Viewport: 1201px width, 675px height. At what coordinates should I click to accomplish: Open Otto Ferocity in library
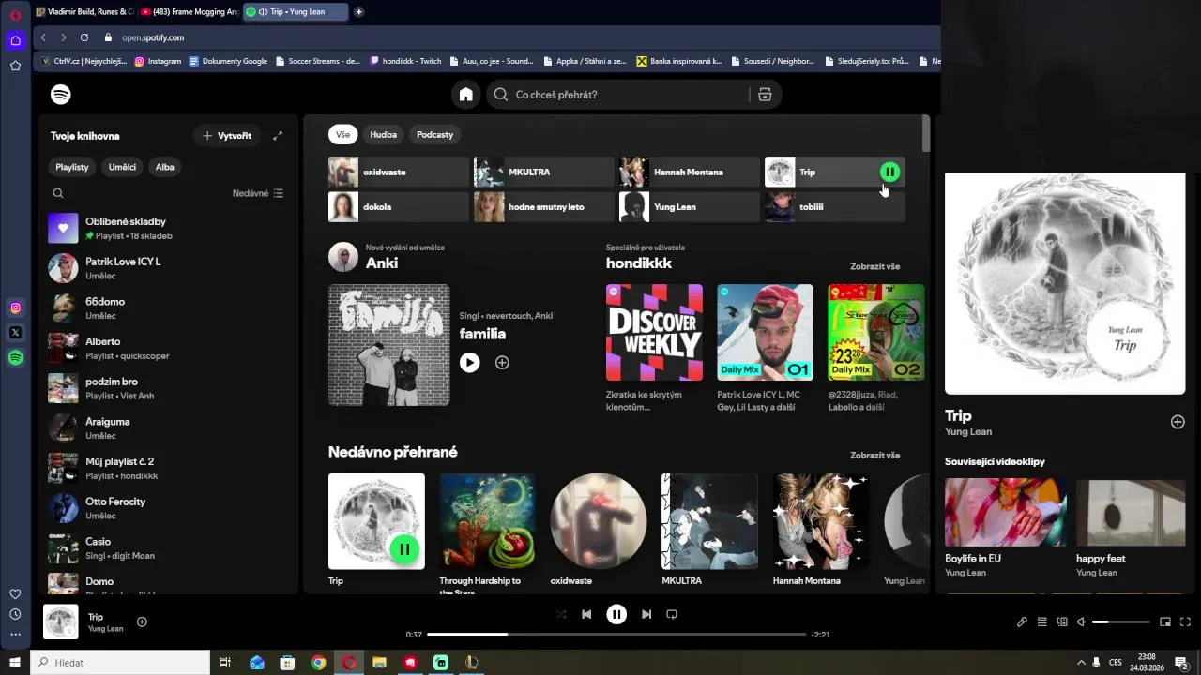point(169,508)
